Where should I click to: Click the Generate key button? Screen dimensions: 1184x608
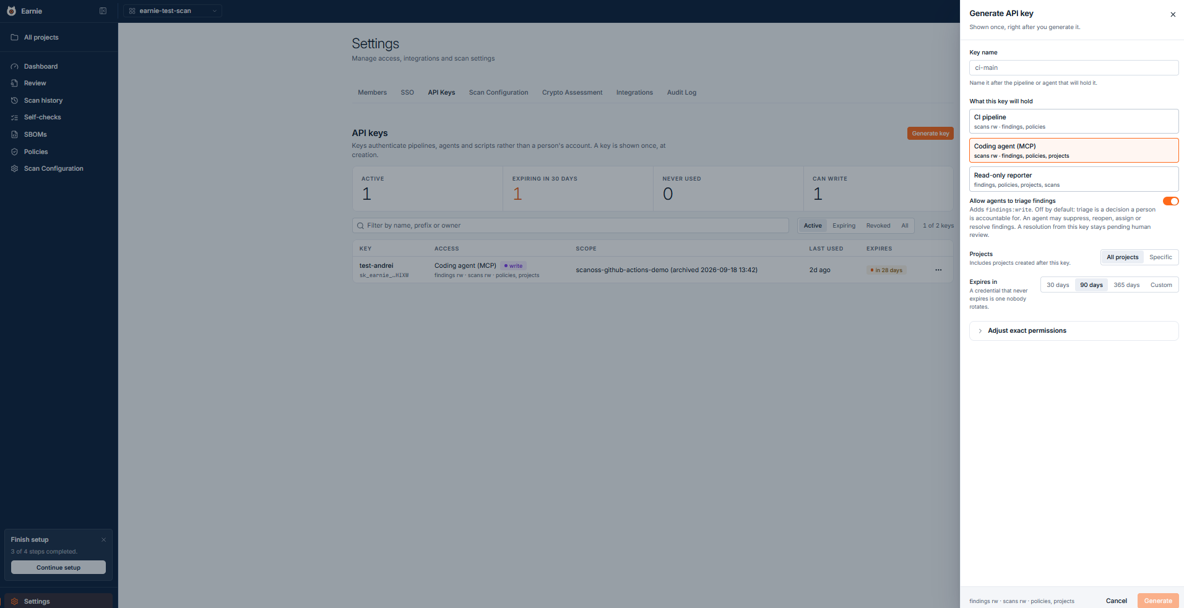click(930, 134)
